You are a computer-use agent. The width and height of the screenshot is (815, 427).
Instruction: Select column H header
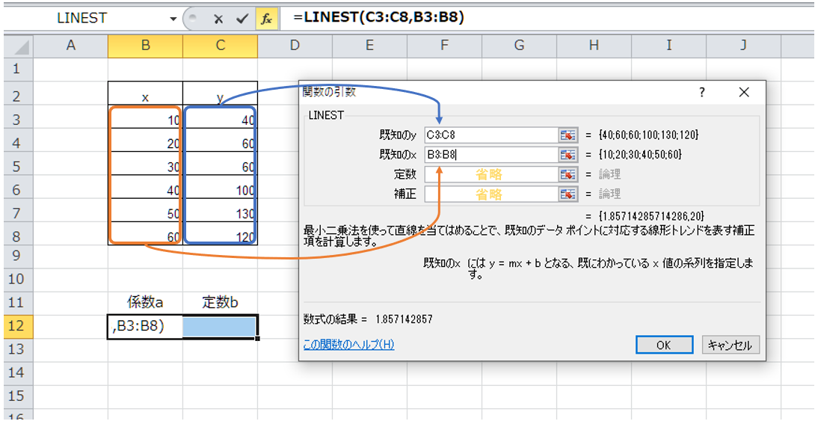[x=594, y=46]
